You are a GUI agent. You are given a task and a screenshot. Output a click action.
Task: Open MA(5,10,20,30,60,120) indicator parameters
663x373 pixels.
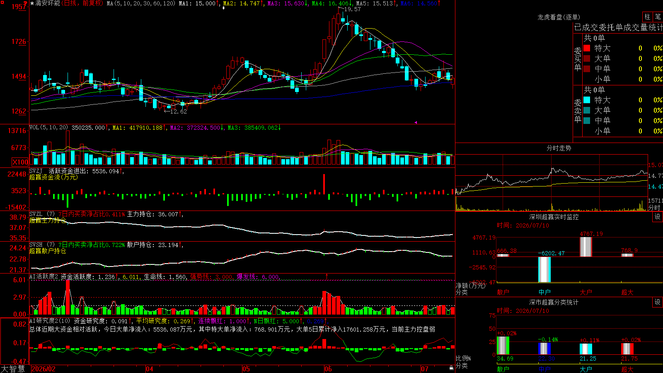pos(141,3)
